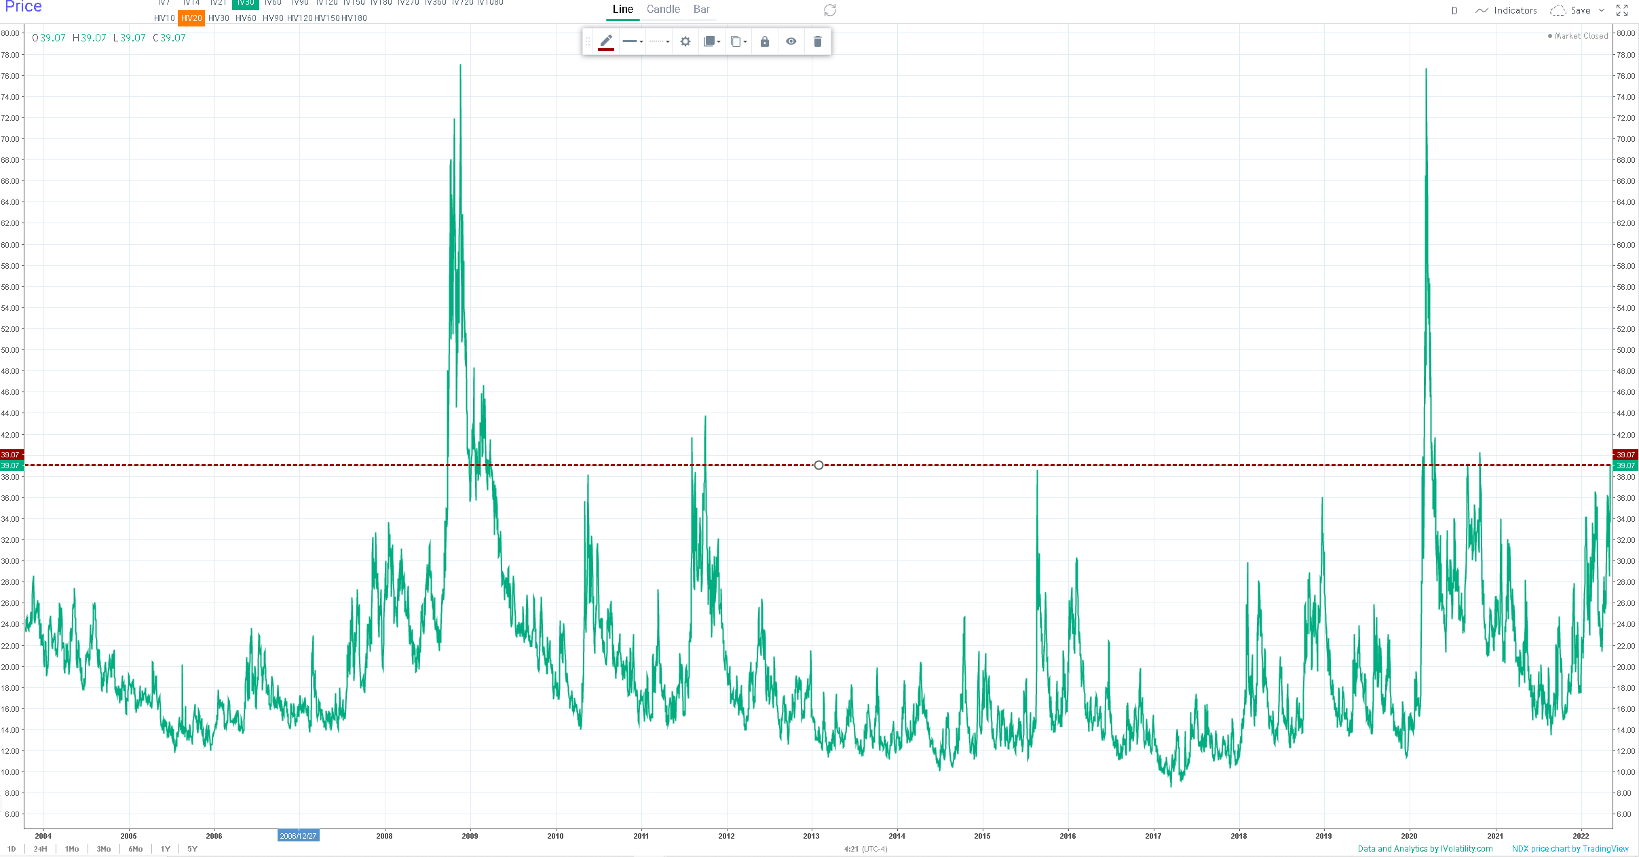Toggle HV20 volatility series
This screenshot has width=1639, height=857.
pos(191,18)
